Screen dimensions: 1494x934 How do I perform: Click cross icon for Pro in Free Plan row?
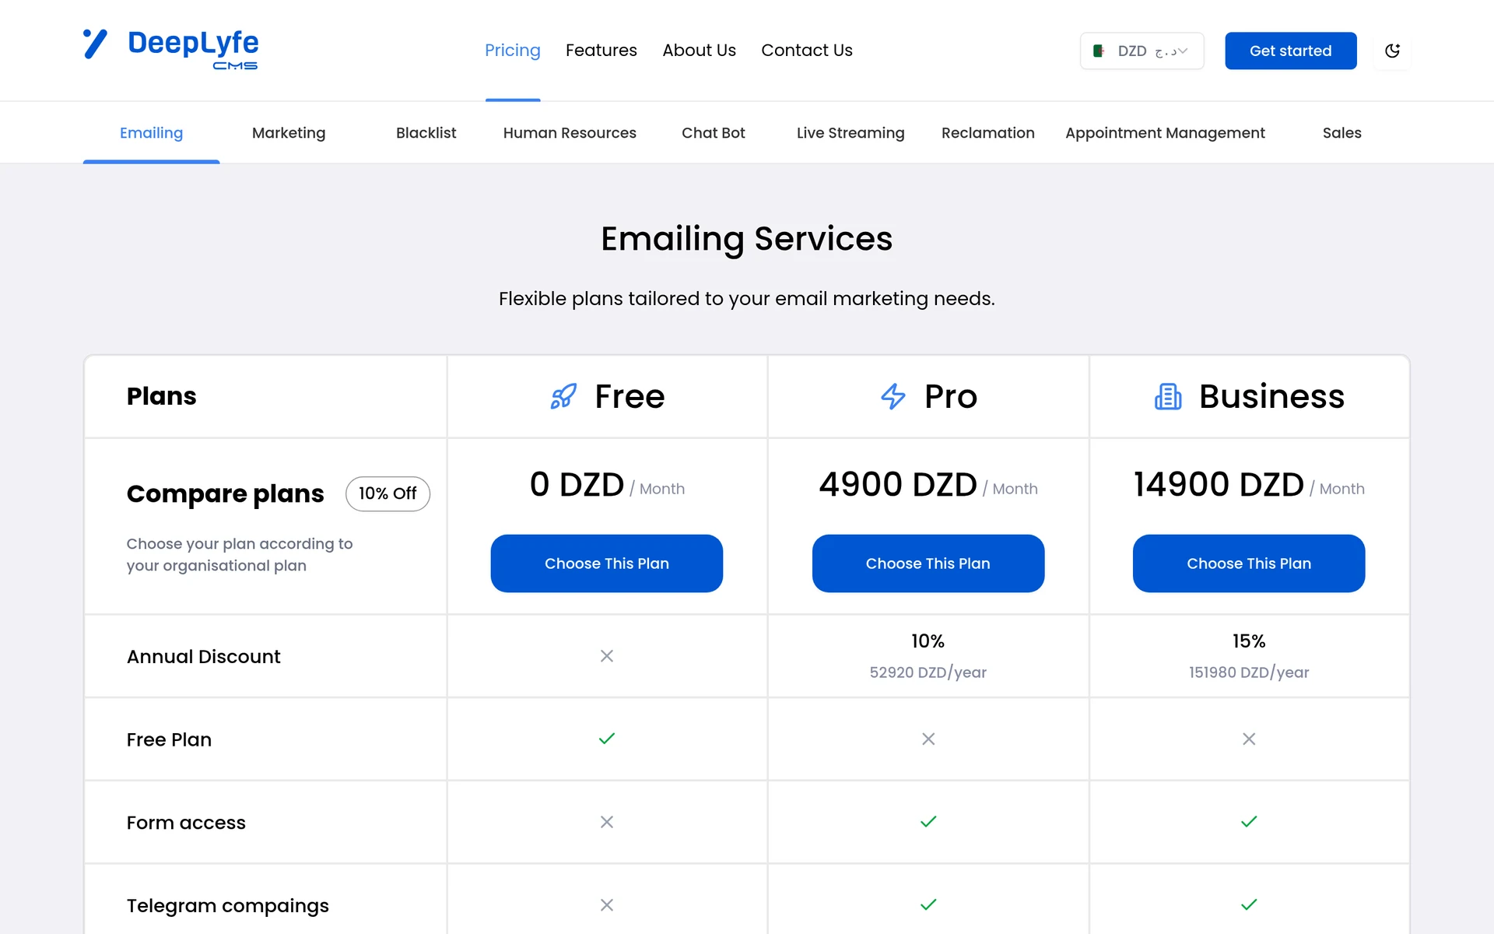[928, 739]
